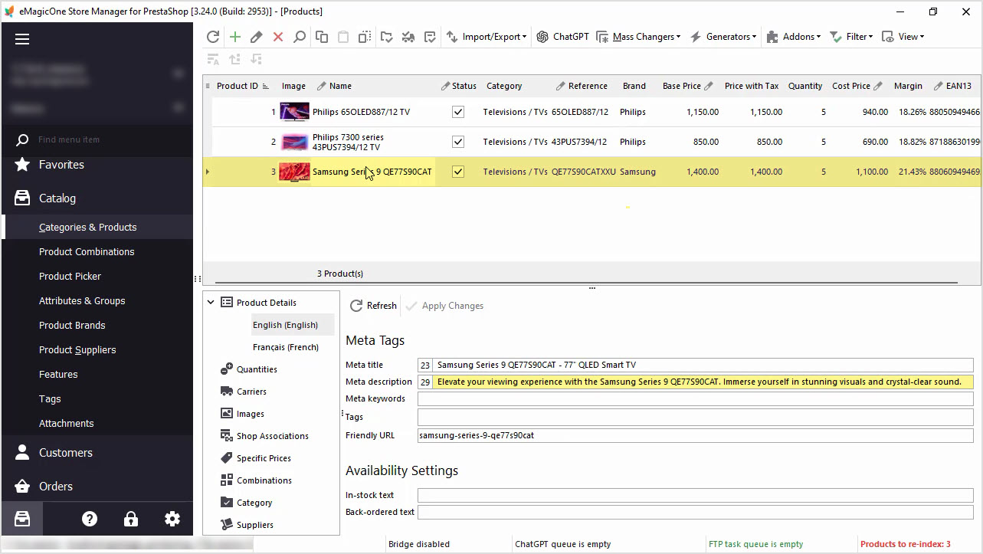
Task: Open Combinations section in details tree
Action: coord(256,480)
